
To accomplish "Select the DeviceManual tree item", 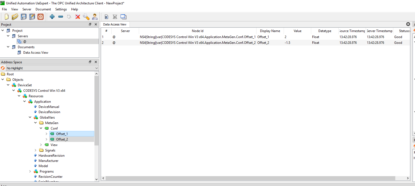I will coord(49,107).
